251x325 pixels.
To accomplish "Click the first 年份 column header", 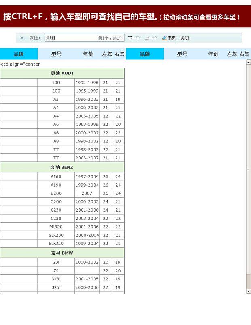I will 88,54.
